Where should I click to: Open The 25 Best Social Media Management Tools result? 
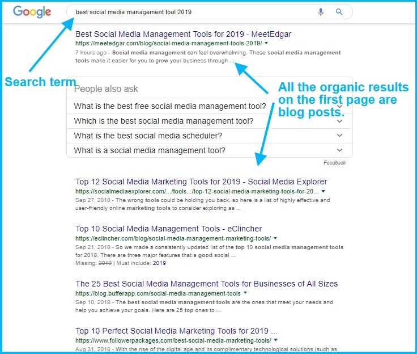[x=206, y=284]
